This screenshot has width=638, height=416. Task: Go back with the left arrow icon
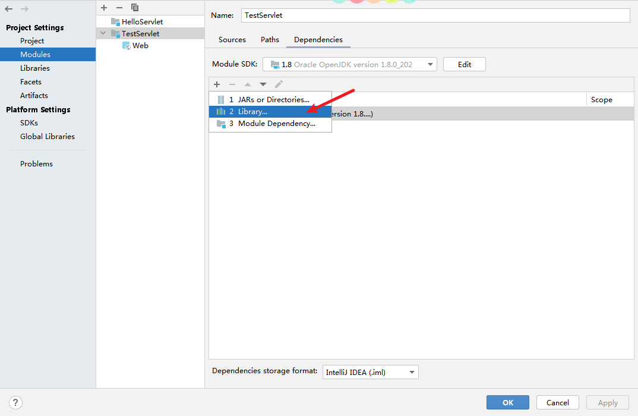[8, 8]
